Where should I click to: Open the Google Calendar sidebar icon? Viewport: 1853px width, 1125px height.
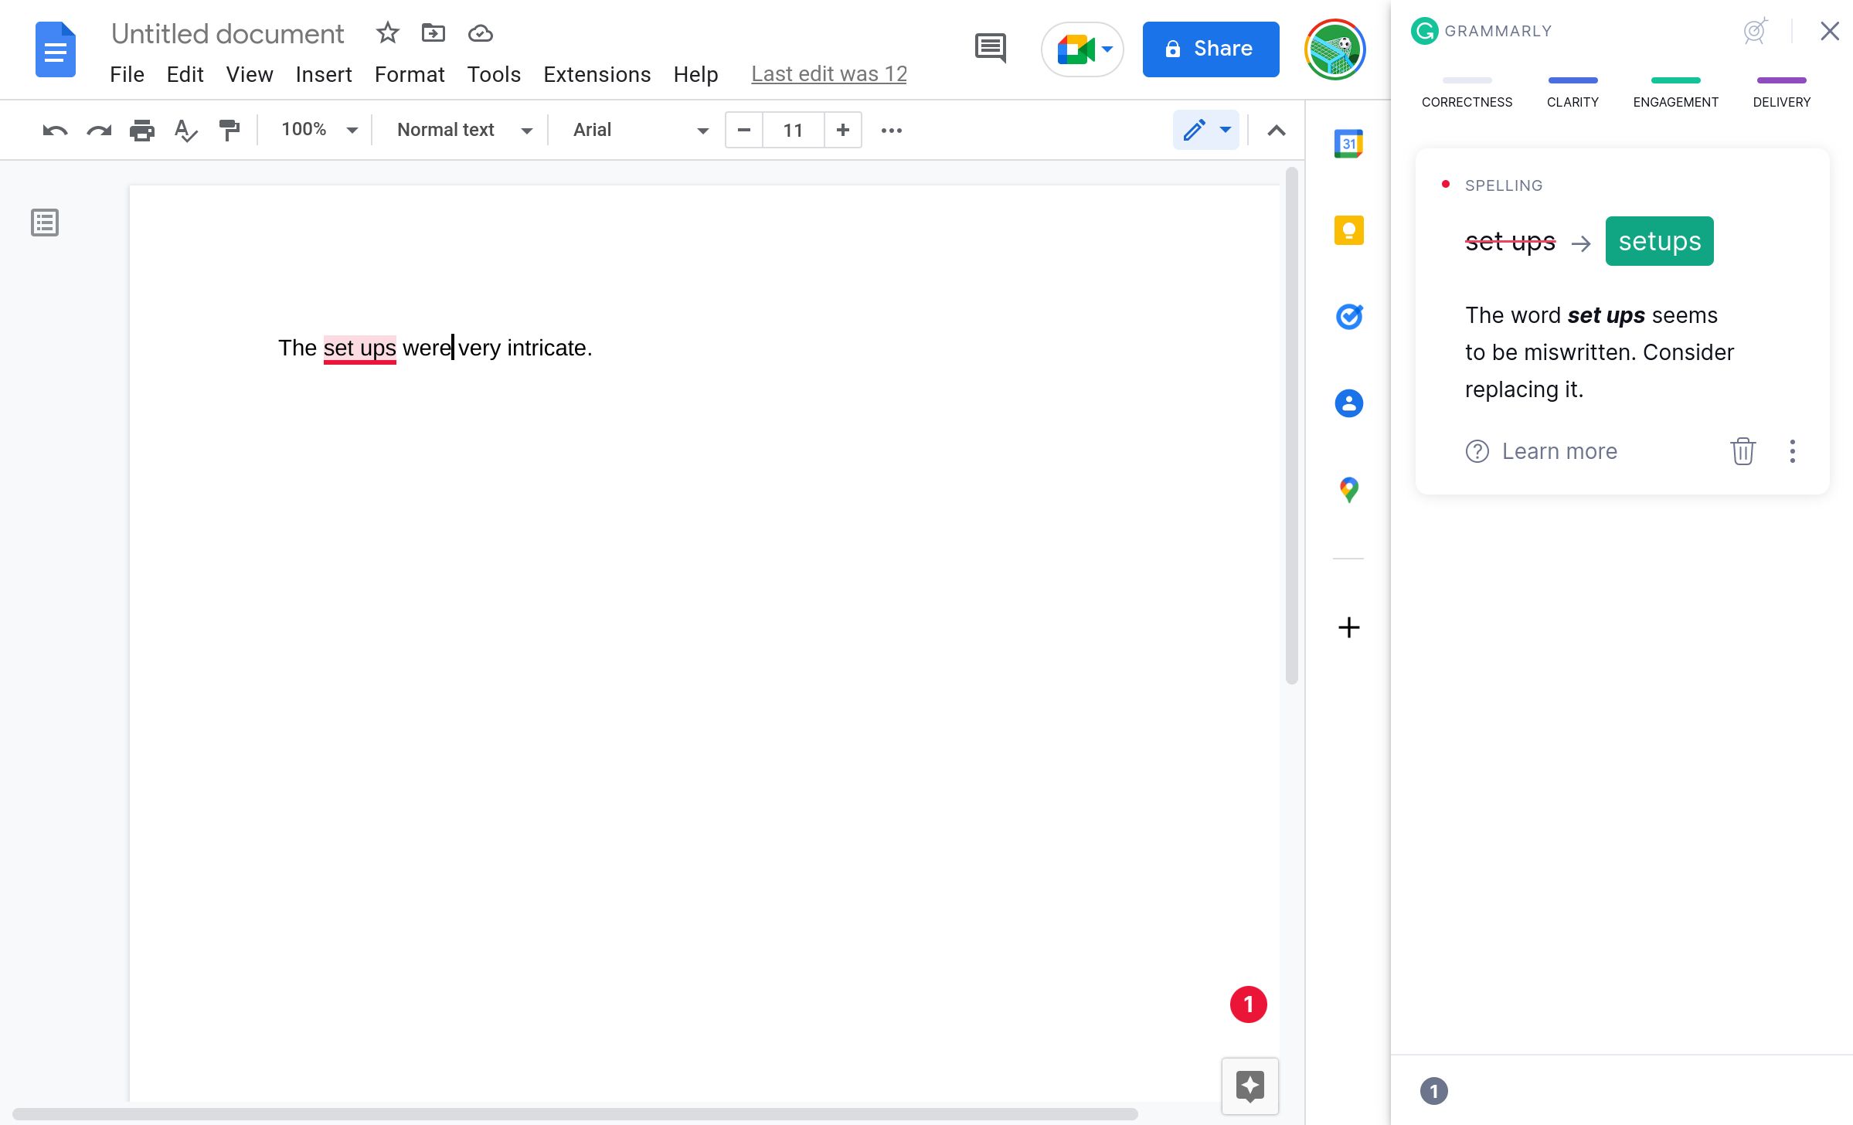(x=1348, y=143)
